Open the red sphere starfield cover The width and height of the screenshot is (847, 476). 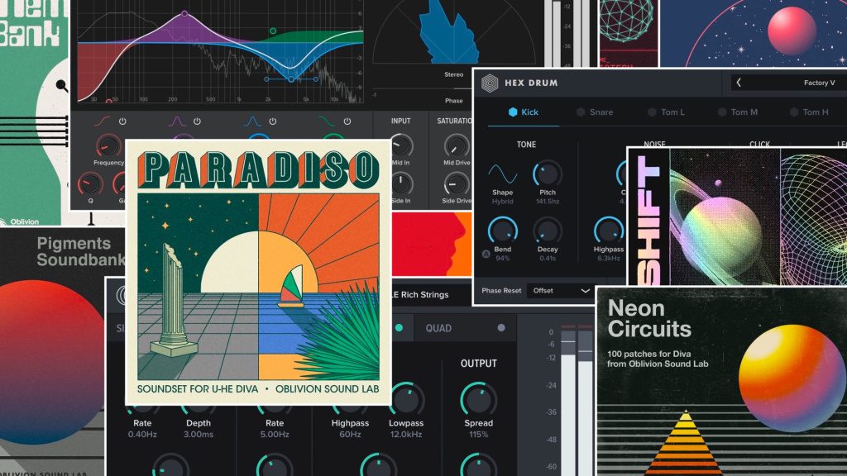(753, 33)
